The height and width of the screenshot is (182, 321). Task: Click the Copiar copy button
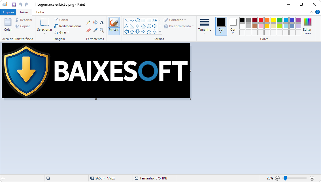(x=22, y=26)
